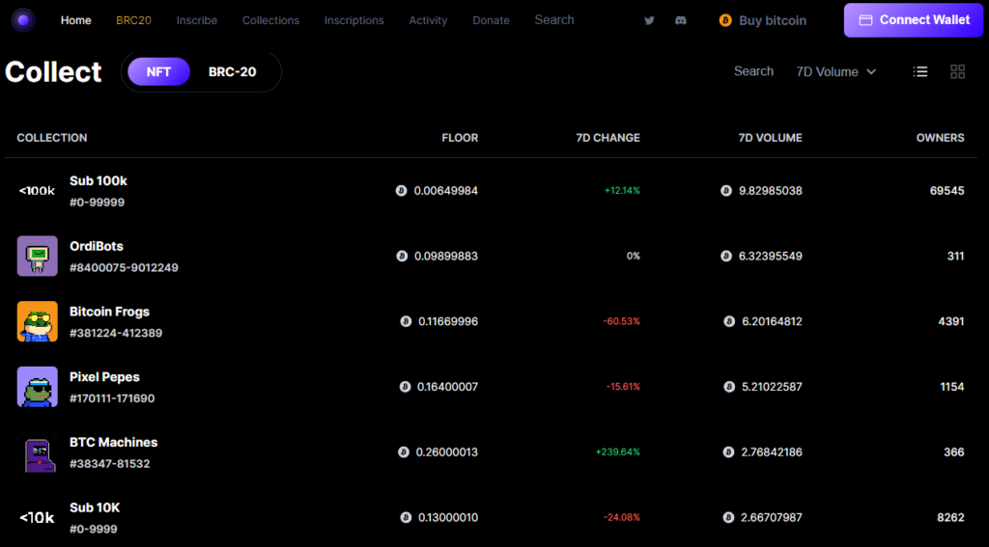Click bitcoin icon beside floor 0.00649984
989x547 pixels.
pos(401,190)
